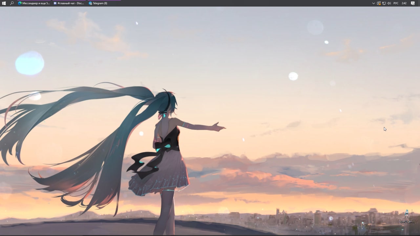
Task: Open the clock showing 2:42
Action: pyautogui.click(x=404, y=3)
